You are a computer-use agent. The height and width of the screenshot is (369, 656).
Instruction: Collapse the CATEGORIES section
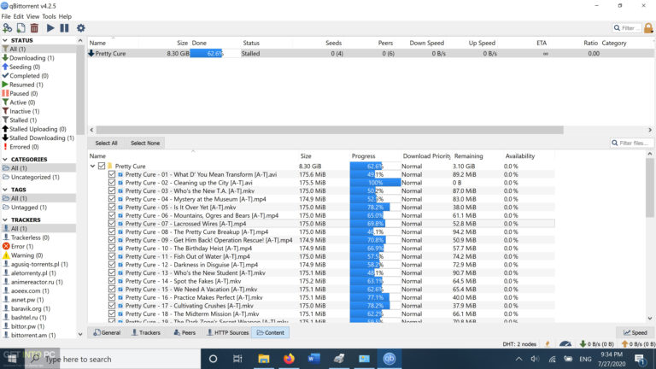(5, 160)
